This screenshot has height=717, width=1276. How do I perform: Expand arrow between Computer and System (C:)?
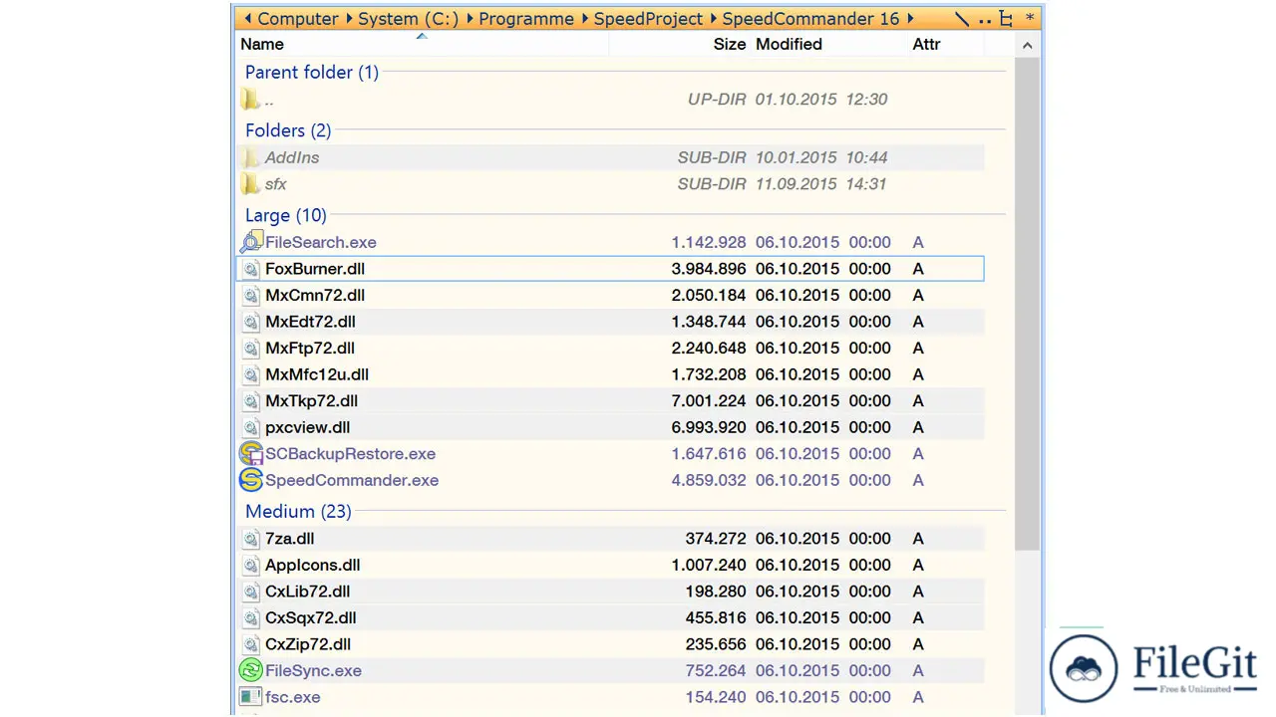pos(349,19)
